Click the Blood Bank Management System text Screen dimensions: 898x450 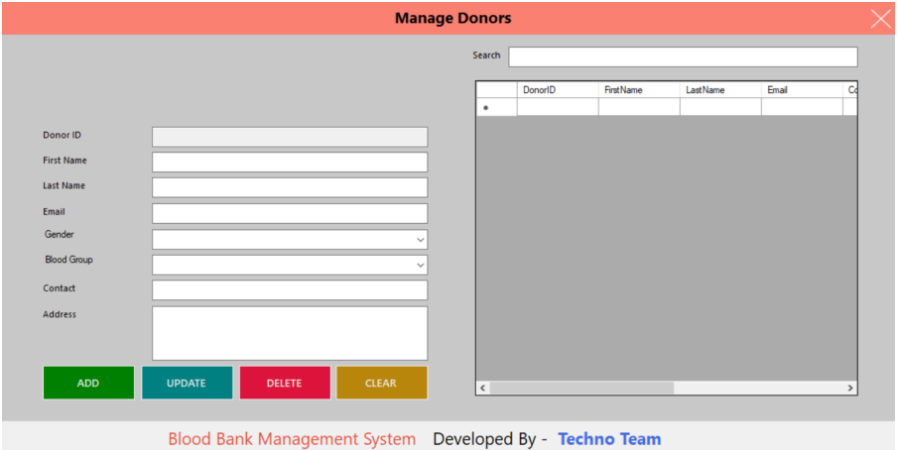292,439
